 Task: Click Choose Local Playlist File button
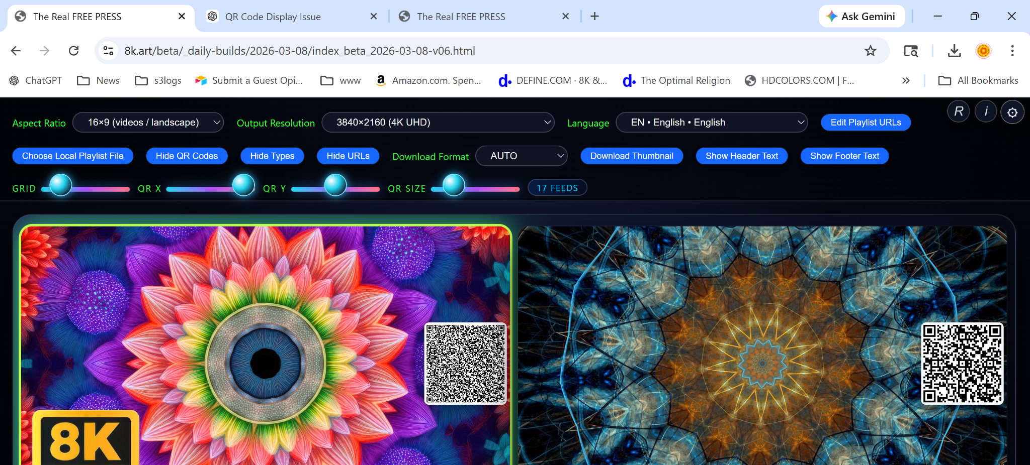(x=73, y=156)
